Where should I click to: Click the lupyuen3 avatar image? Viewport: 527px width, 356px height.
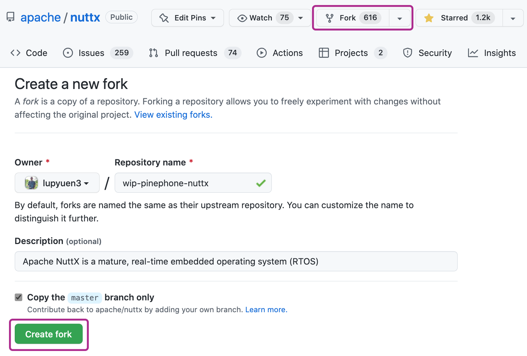point(31,183)
